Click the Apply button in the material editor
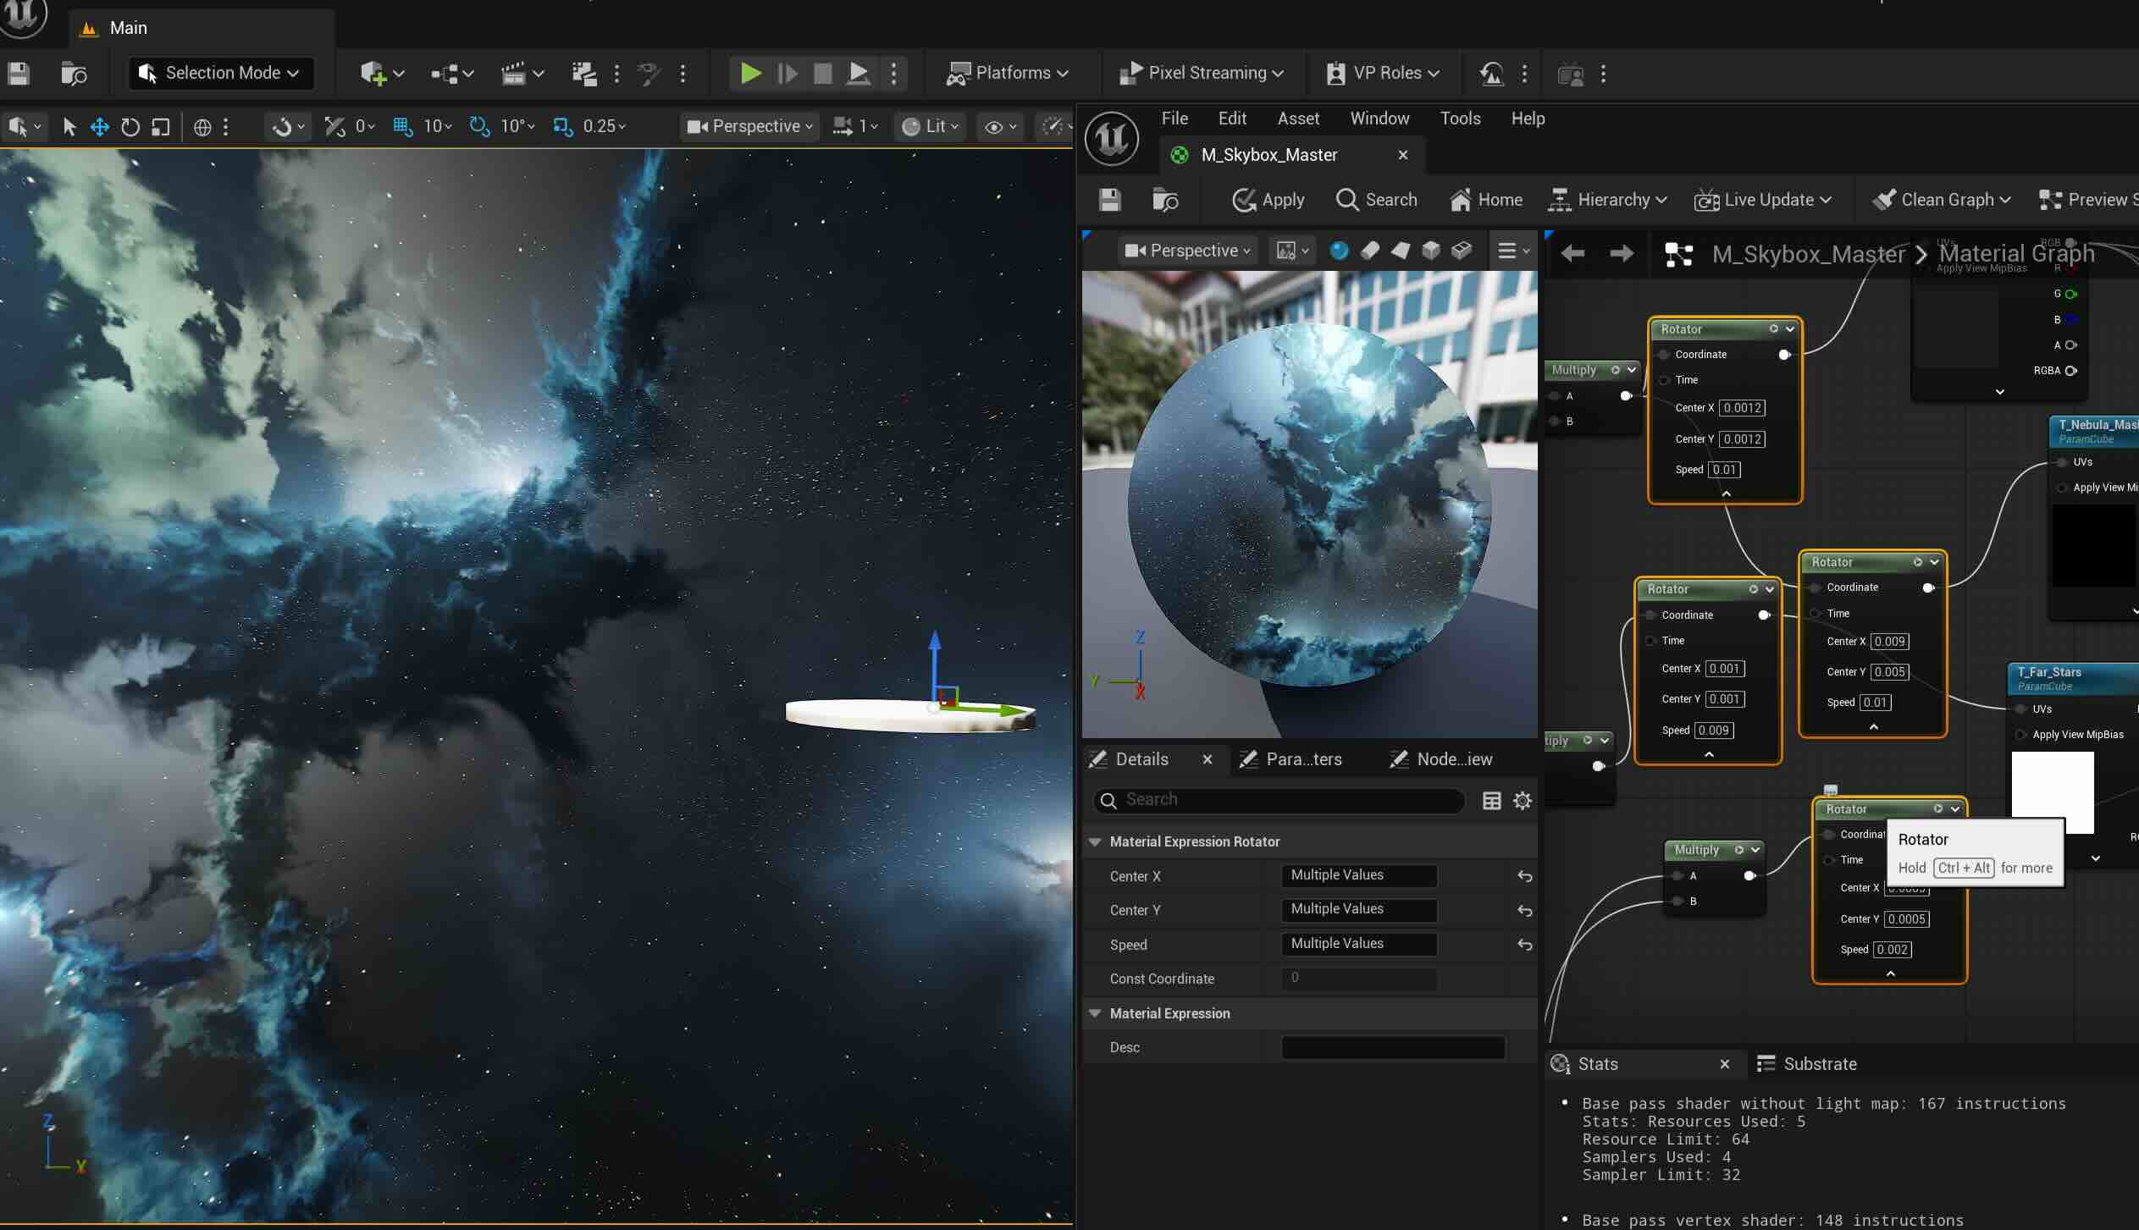Screen dimensions: 2139x1230 [x=1268, y=200]
